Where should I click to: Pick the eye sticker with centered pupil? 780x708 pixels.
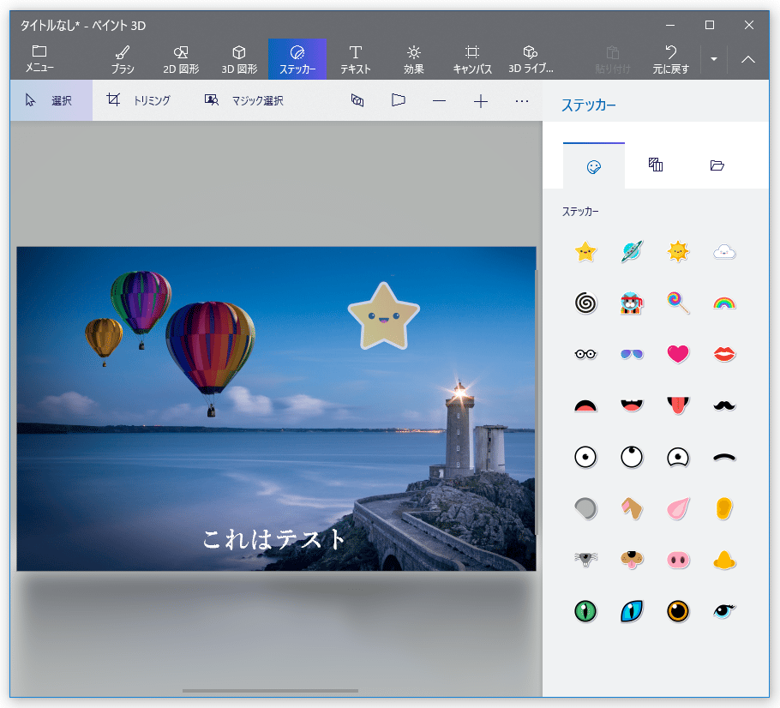585,457
